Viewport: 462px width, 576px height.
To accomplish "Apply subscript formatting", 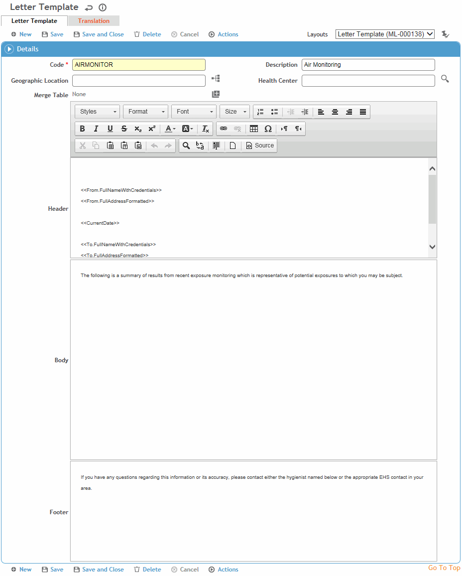I will [x=138, y=129].
